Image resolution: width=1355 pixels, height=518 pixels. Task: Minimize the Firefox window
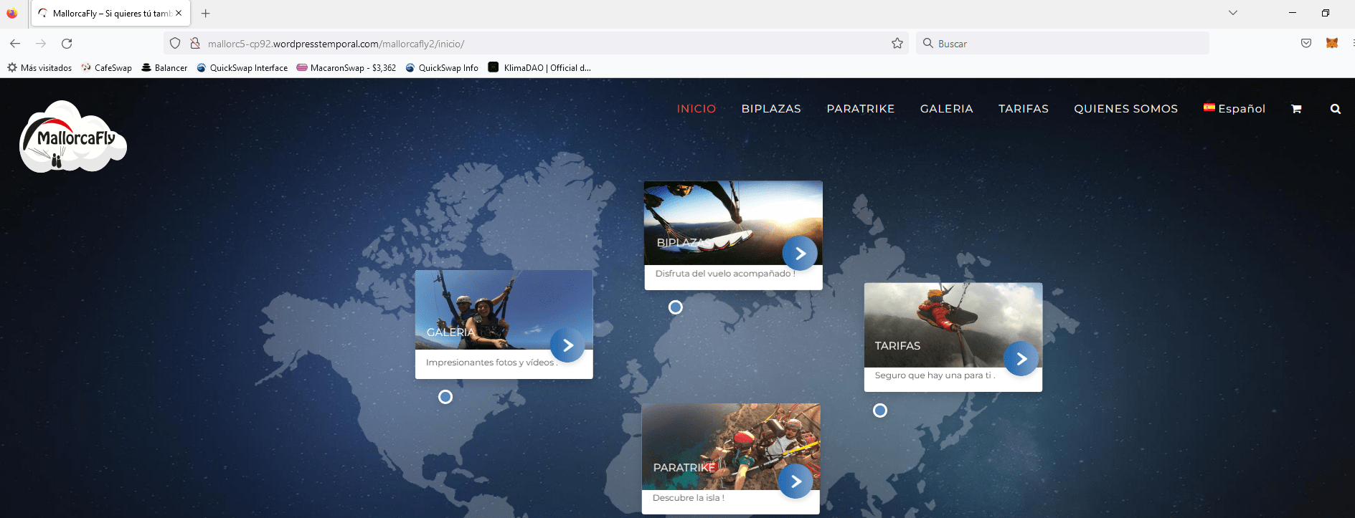click(1293, 13)
